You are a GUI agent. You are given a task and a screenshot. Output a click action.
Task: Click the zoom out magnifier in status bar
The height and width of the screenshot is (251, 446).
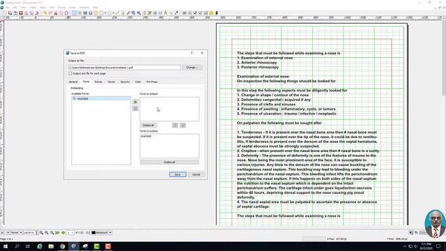point(41,232)
